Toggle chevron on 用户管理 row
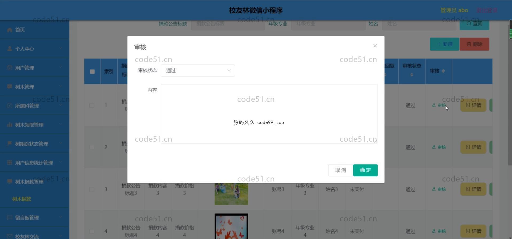 (61, 67)
